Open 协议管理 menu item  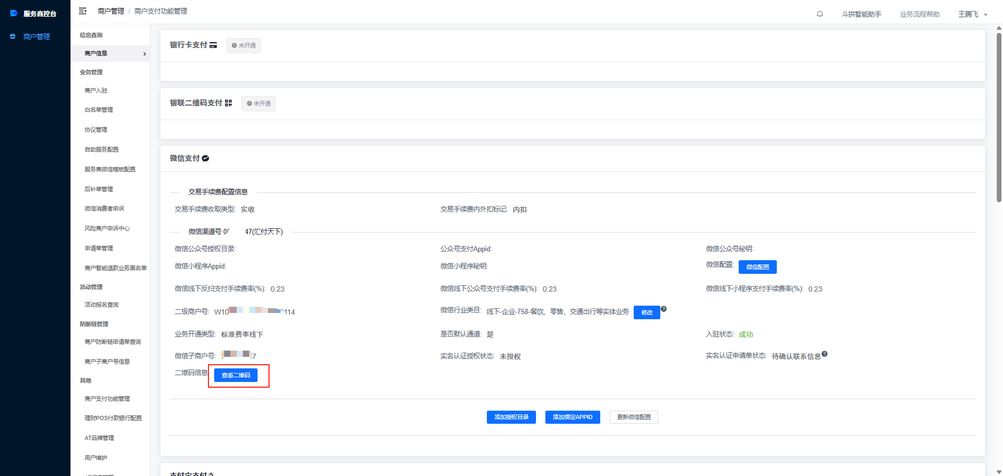[96, 130]
